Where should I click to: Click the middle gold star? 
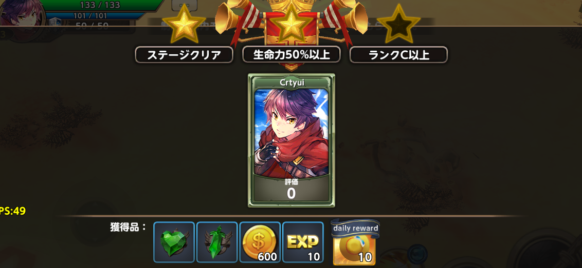click(x=291, y=25)
